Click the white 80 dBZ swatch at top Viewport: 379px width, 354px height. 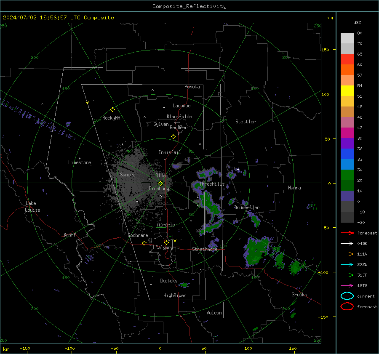tap(347, 38)
